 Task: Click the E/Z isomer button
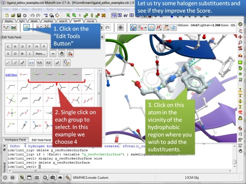coord(49,63)
